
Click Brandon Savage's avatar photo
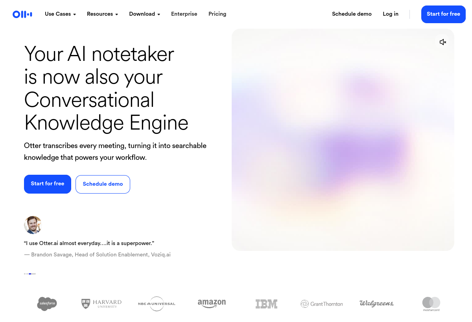[x=33, y=225]
